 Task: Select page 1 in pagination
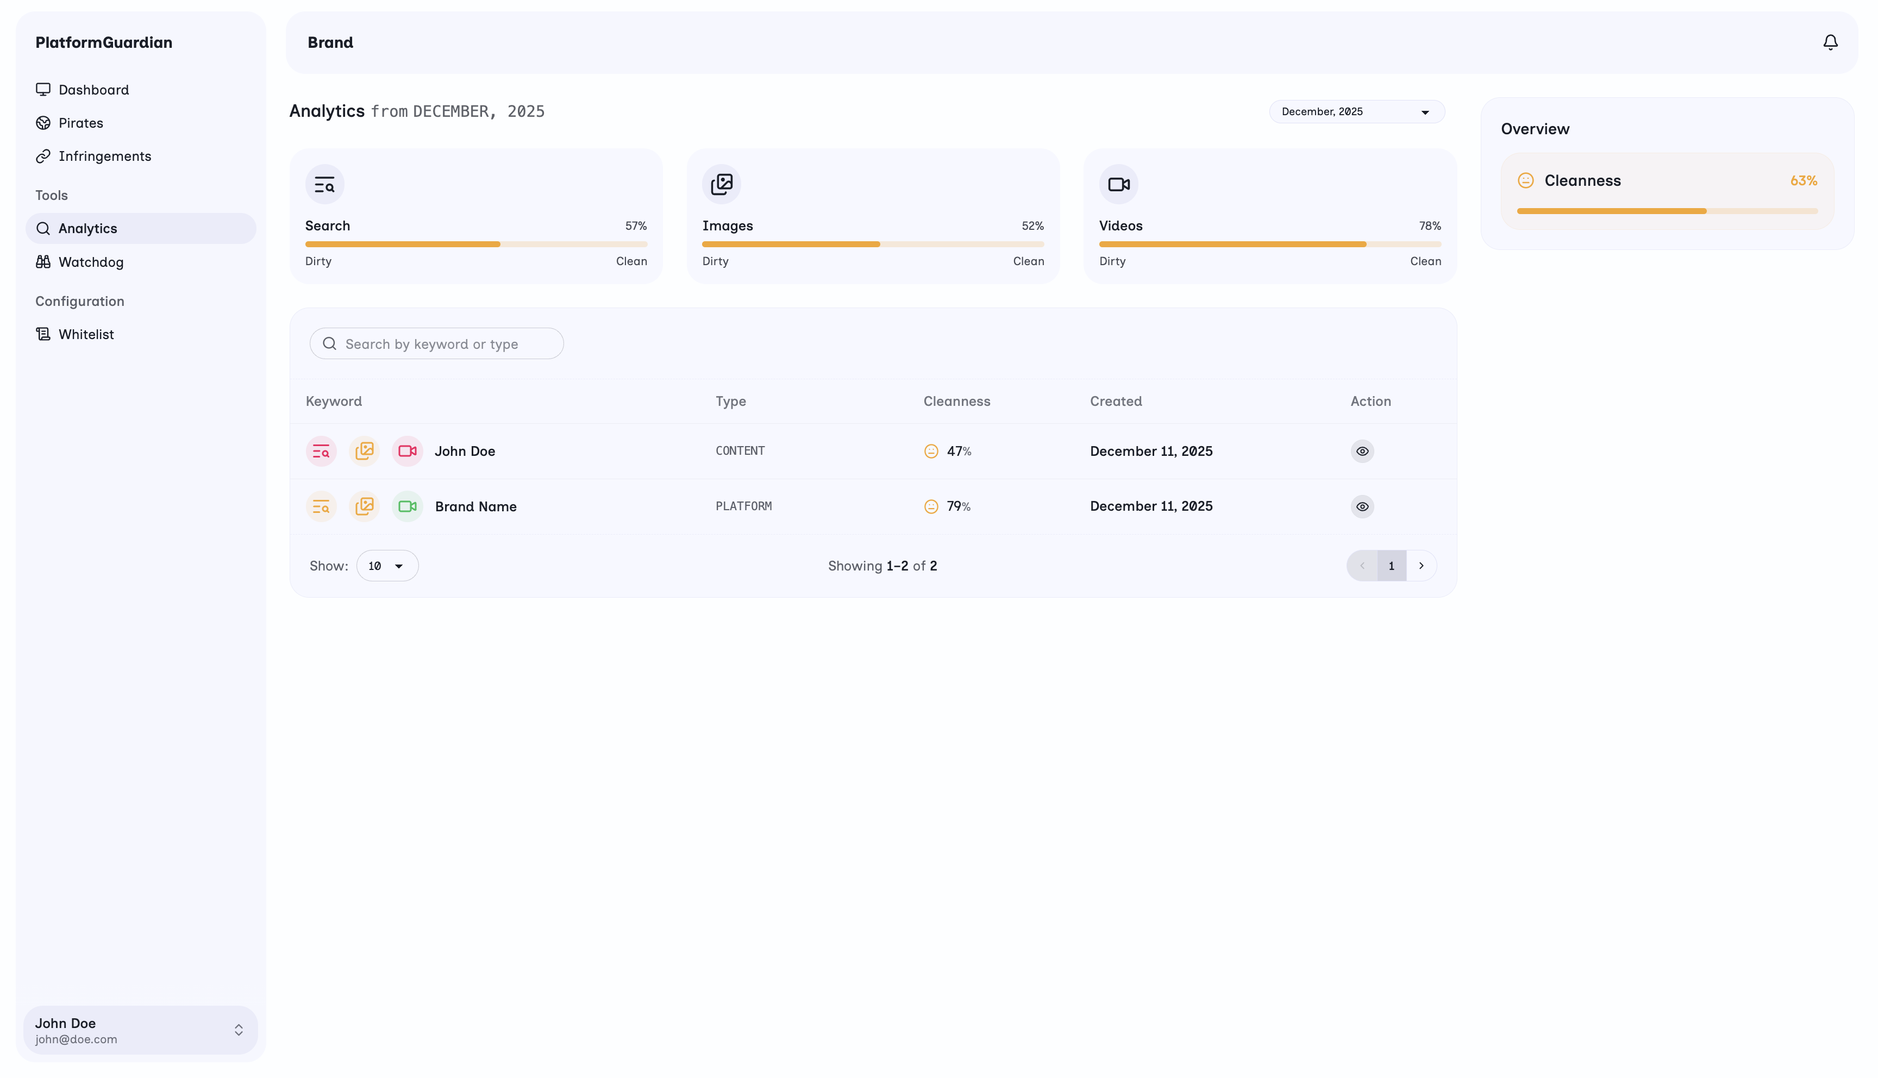tap(1392, 565)
